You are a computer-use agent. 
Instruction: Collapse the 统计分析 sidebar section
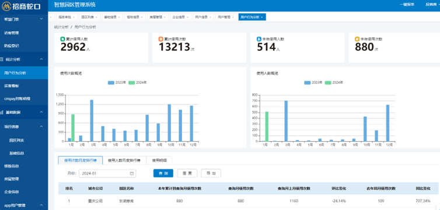(x=41, y=59)
